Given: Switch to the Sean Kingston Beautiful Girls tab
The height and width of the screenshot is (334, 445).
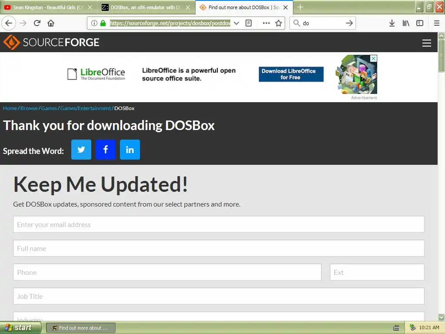Looking at the screenshot, I should click(47, 7).
